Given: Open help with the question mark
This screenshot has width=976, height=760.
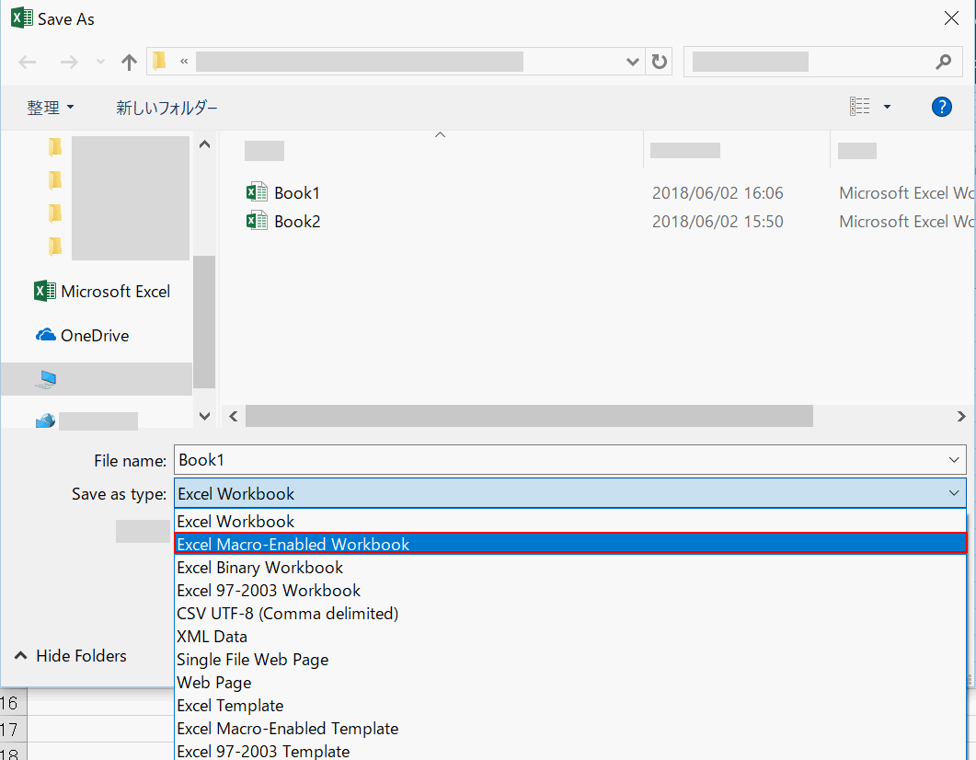Looking at the screenshot, I should [941, 107].
